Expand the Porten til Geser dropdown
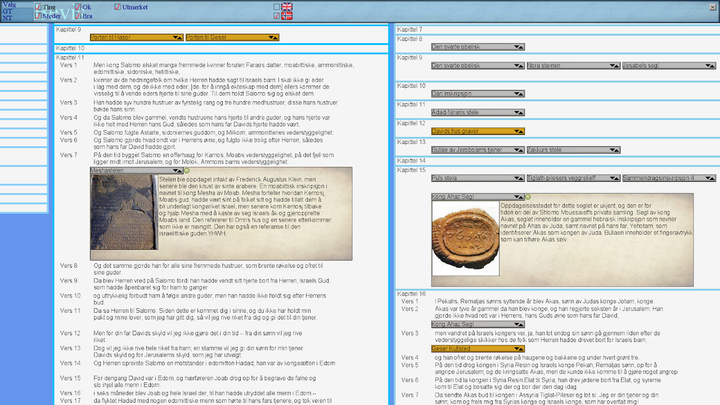Screen dimensions: 720x405 (232, 37)
